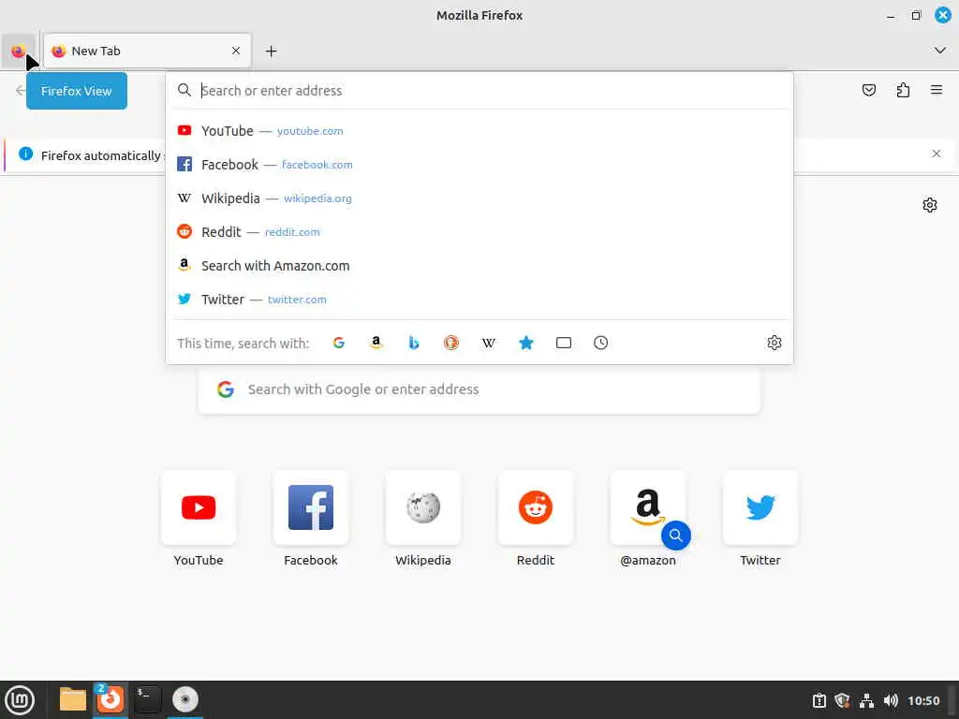This screenshot has height=719, width=959.
Task: Open the Linux Mint start menu
Action: 20,700
